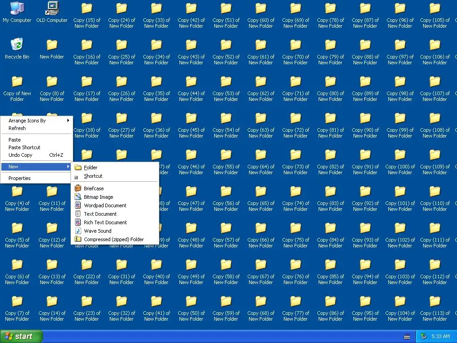Choose Paste Shortcut from the context menu
457x343 pixels.
[x=37, y=147]
